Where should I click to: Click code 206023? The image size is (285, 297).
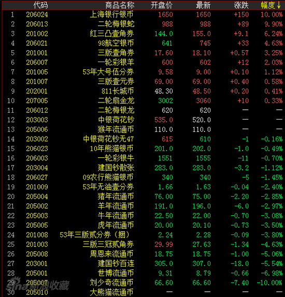37,148
